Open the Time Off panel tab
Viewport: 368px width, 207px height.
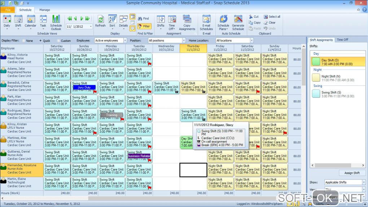click(x=342, y=40)
